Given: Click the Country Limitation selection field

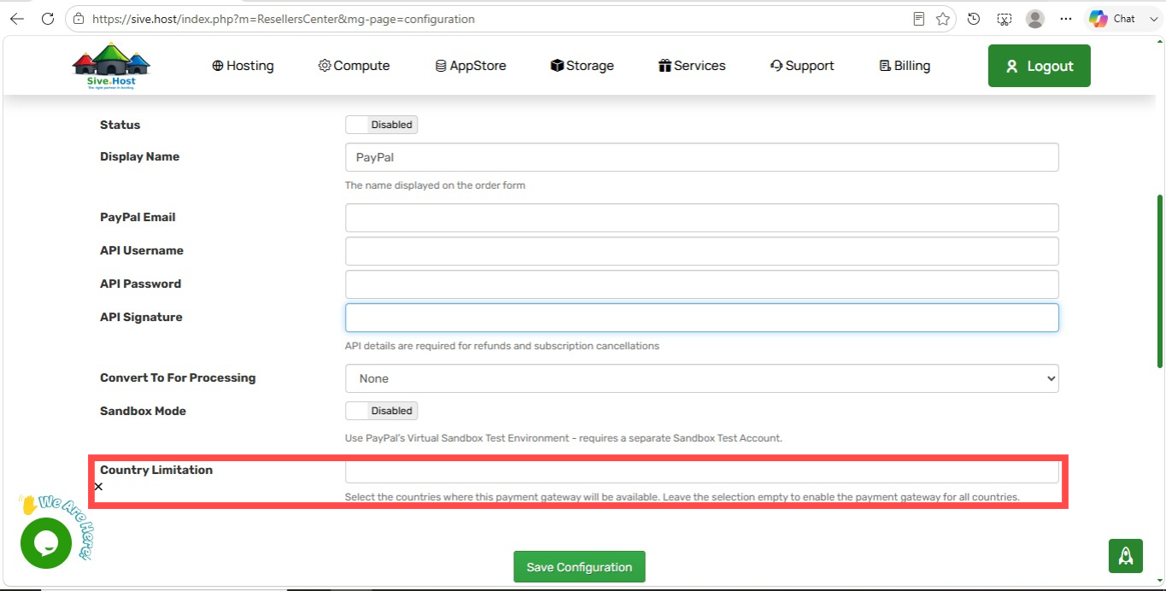Looking at the screenshot, I should 702,472.
